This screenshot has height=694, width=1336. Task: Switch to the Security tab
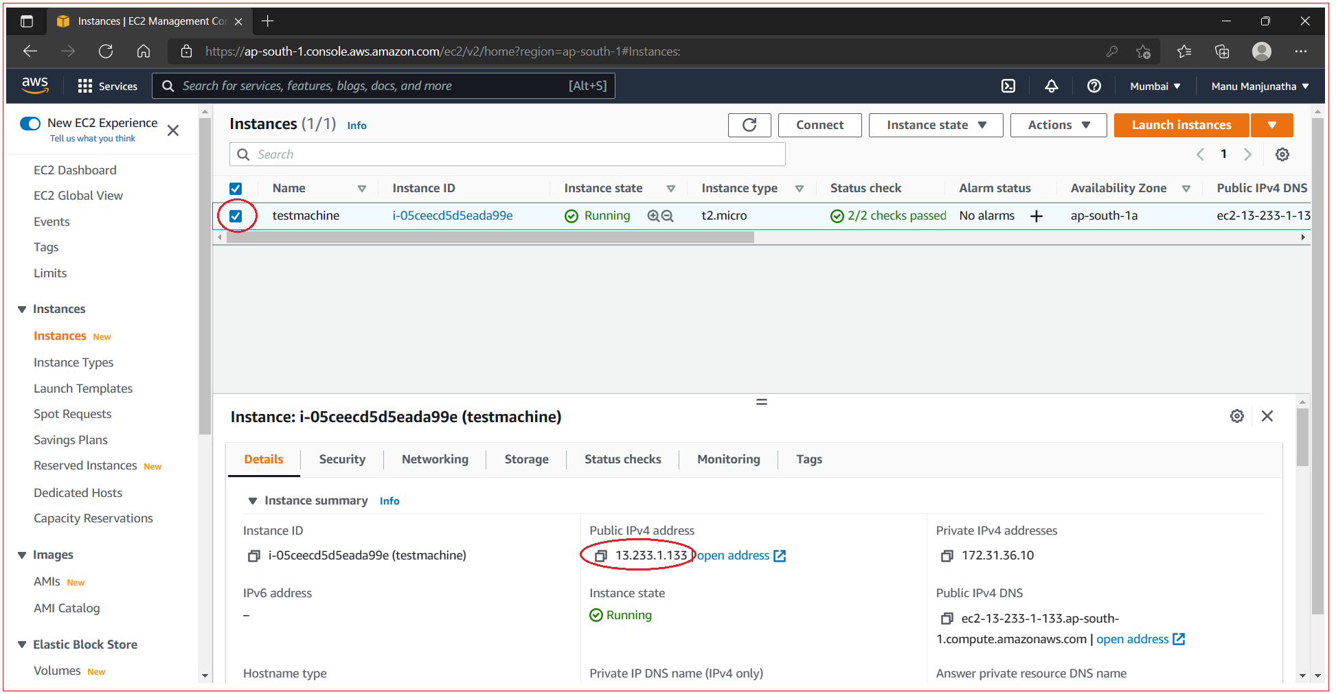pyautogui.click(x=342, y=459)
